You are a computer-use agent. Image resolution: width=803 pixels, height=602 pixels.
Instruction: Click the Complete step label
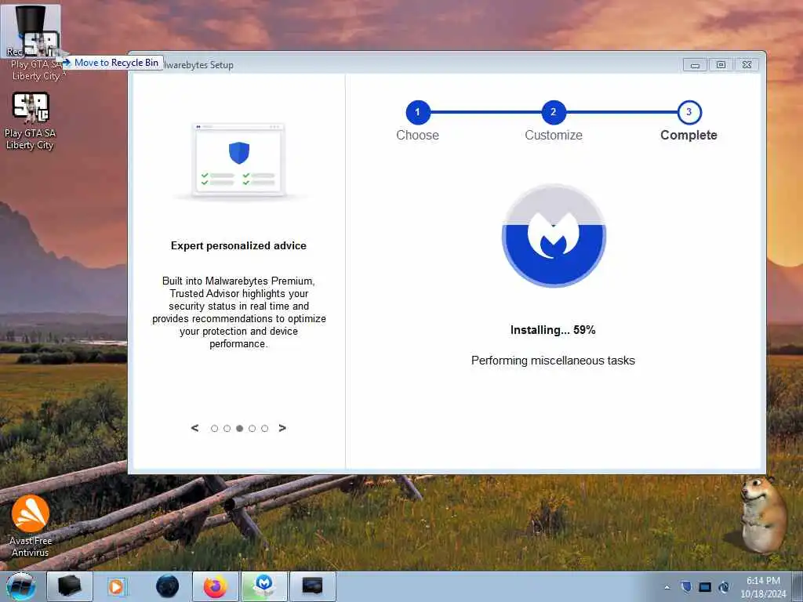click(689, 135)
